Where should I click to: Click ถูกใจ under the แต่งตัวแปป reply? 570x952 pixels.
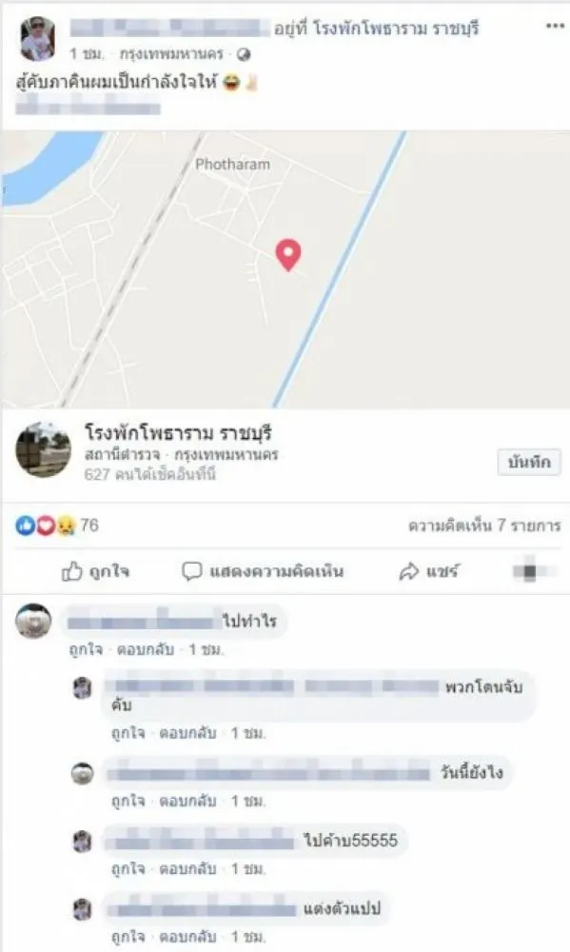pyautogui.click(x=128, y=937)
